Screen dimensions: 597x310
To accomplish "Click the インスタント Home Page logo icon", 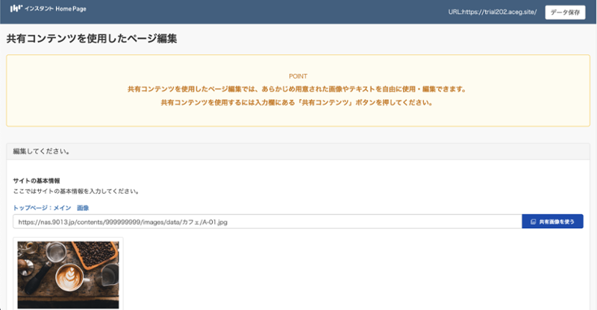I will pos(15,10).
